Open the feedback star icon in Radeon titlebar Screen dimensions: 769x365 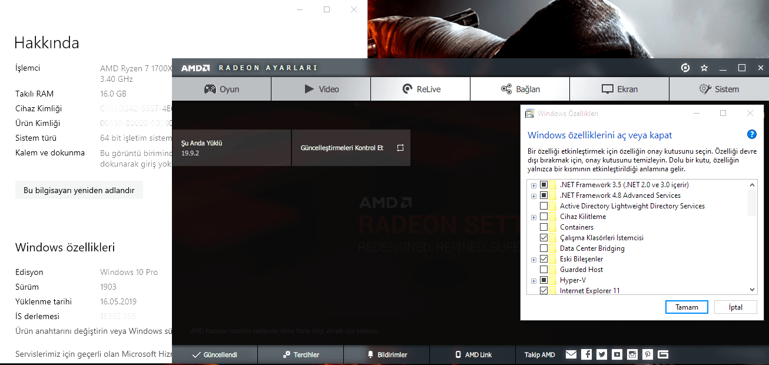point(704,68)
